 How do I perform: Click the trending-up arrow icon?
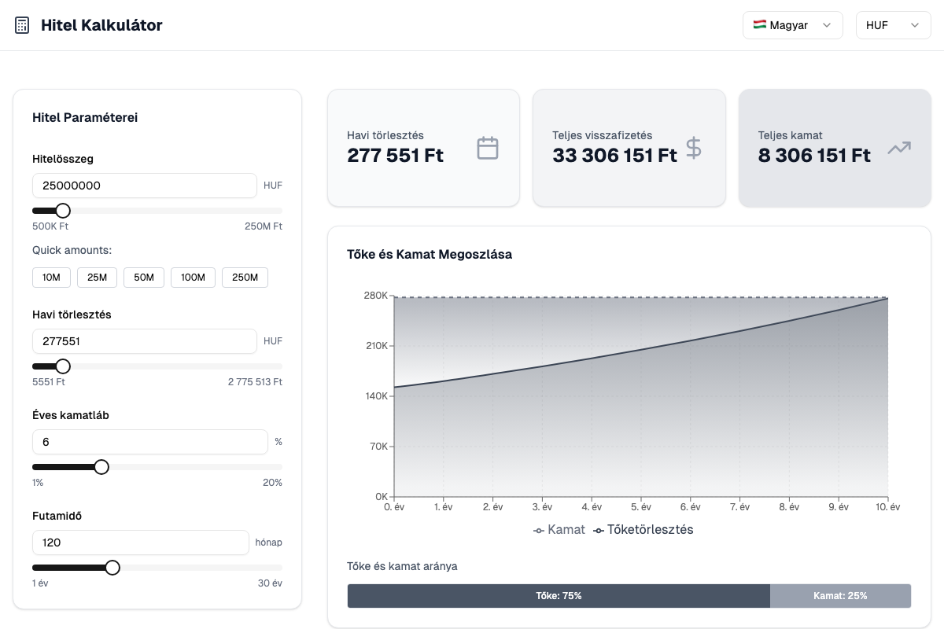pos(898,148)
